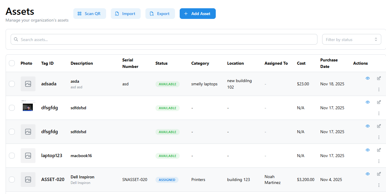The image size is (386, 194).
Task: Click the view eye icon for adsada asset
Action: tap(368, 78)
